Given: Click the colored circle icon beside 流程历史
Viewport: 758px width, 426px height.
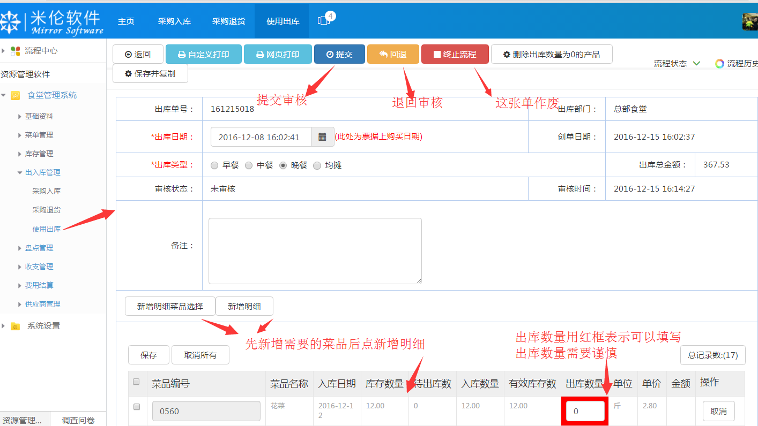Looking at the screenshot, I should click(x=719, y=63).
